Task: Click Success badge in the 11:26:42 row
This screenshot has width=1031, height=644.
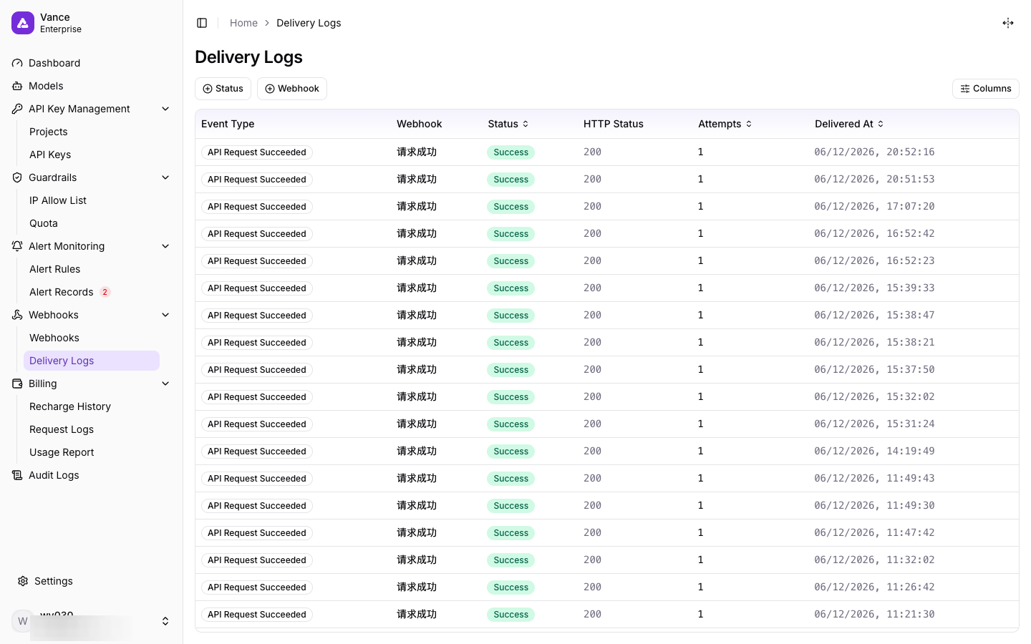Action: point(511,587)
